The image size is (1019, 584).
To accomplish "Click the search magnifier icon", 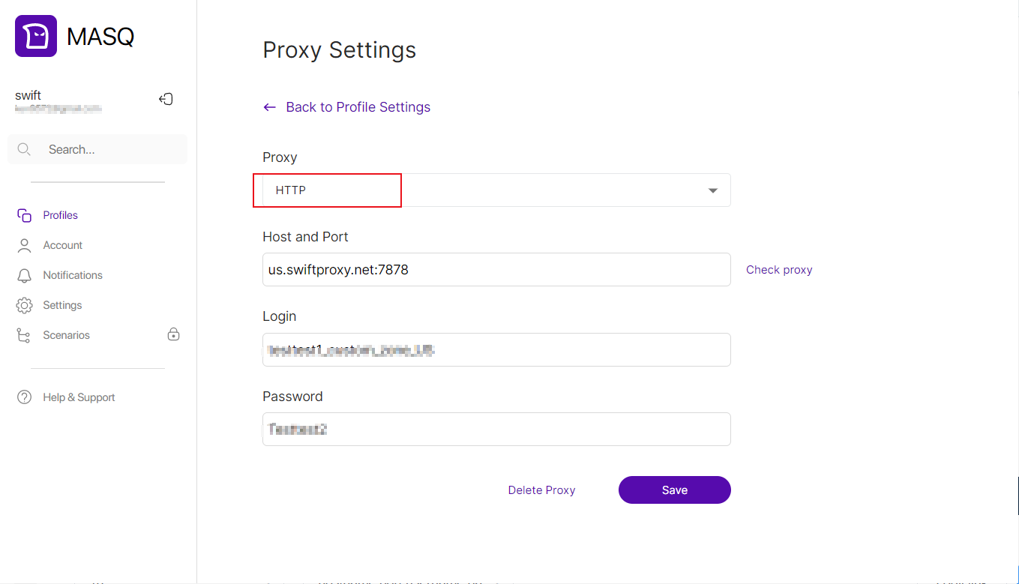I will 24,149.
